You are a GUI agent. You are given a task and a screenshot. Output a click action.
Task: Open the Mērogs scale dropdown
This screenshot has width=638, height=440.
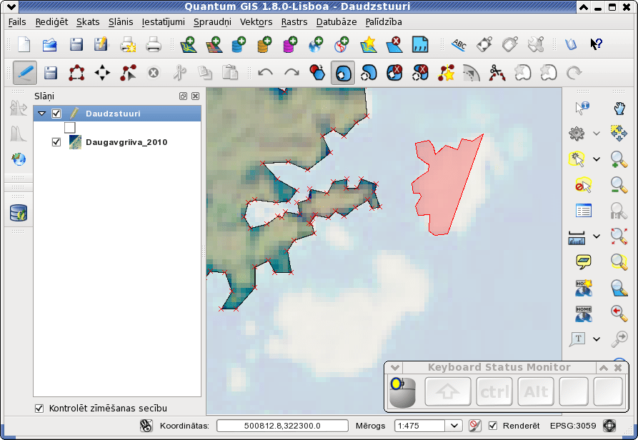click(454, 426)
